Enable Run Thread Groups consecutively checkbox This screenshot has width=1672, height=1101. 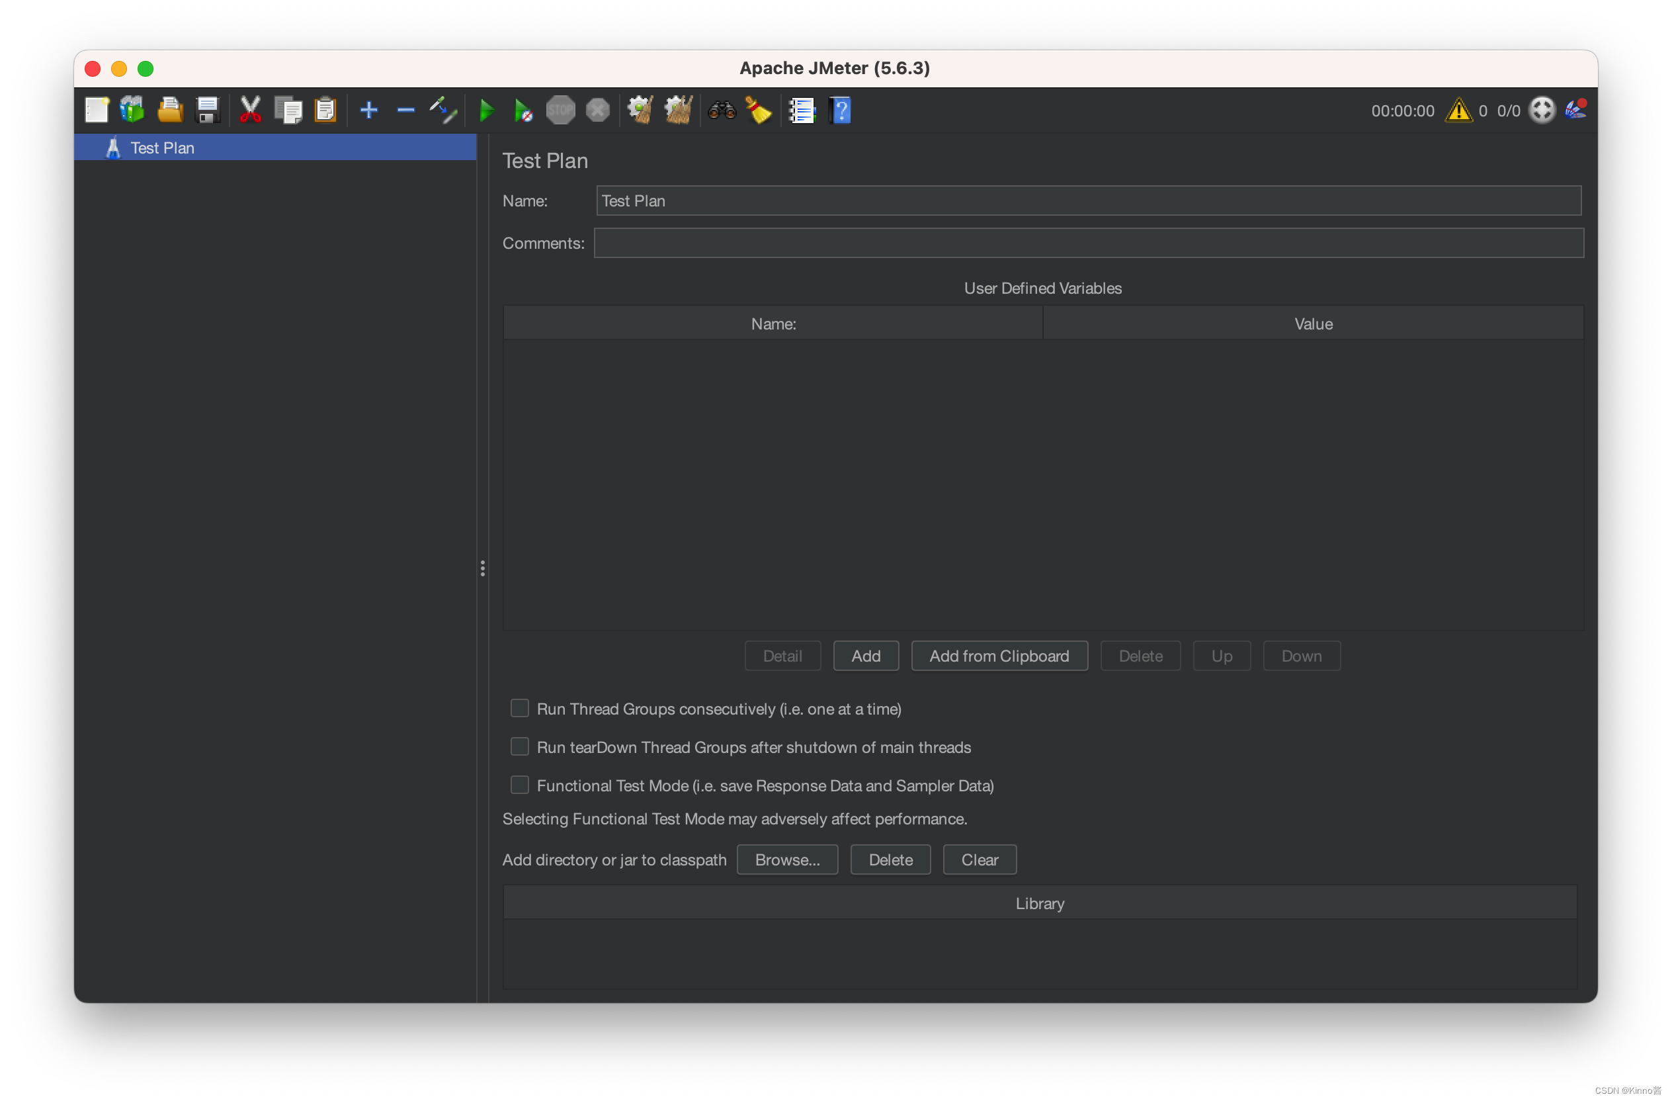[519, 708]
